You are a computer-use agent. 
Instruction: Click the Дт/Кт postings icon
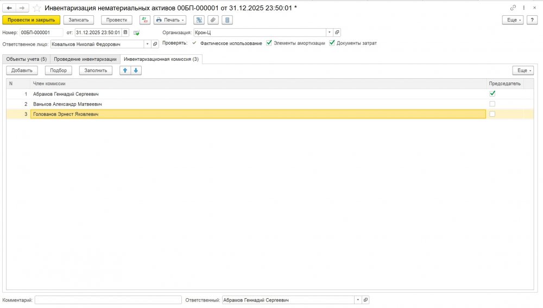[x=145, y=20]
